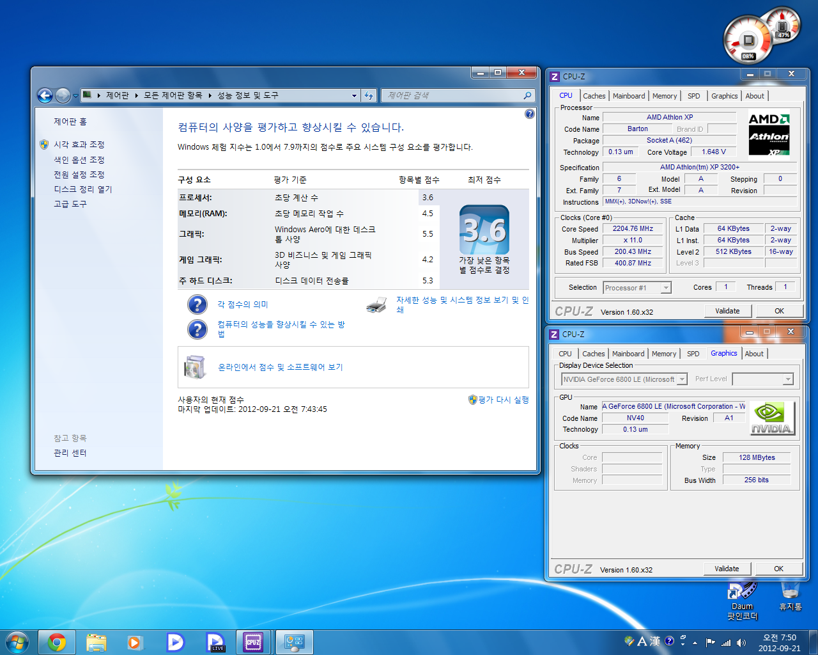Open the blue help question mark icon
Image resolution: width=818 pixels, height=655 pixels.
click(x=529, y=114)
